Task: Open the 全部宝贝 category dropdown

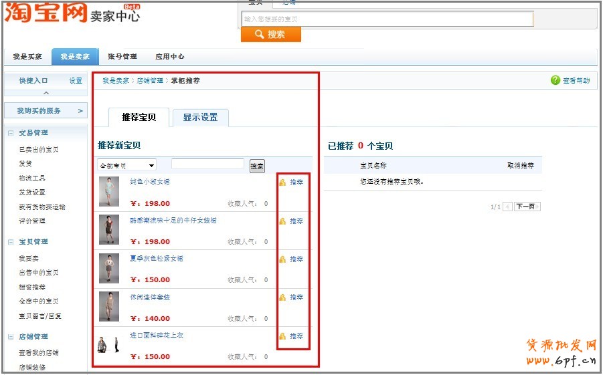Action: (126, 165)
